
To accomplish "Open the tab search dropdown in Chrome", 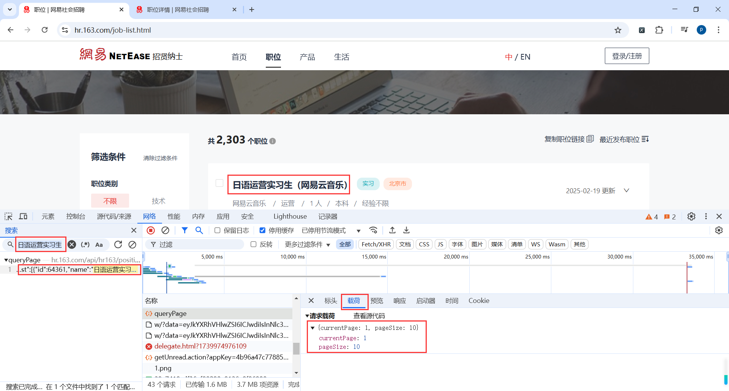I will click(x=10, y=9).
